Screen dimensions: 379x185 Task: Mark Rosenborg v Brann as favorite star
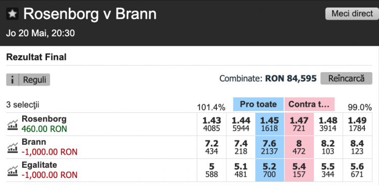(12, 14)
